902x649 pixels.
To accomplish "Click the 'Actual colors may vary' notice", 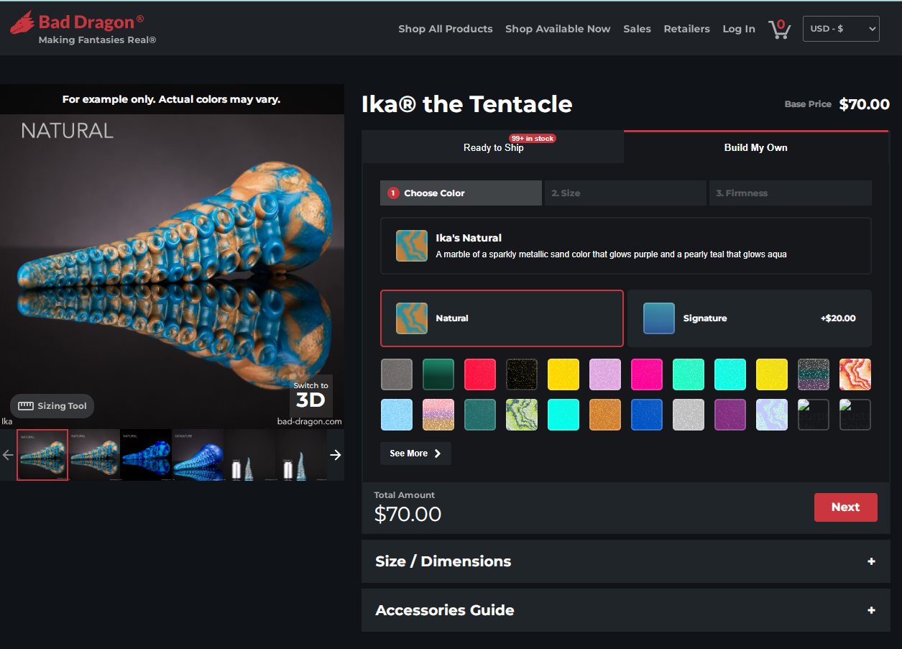I will pos(172,99).
